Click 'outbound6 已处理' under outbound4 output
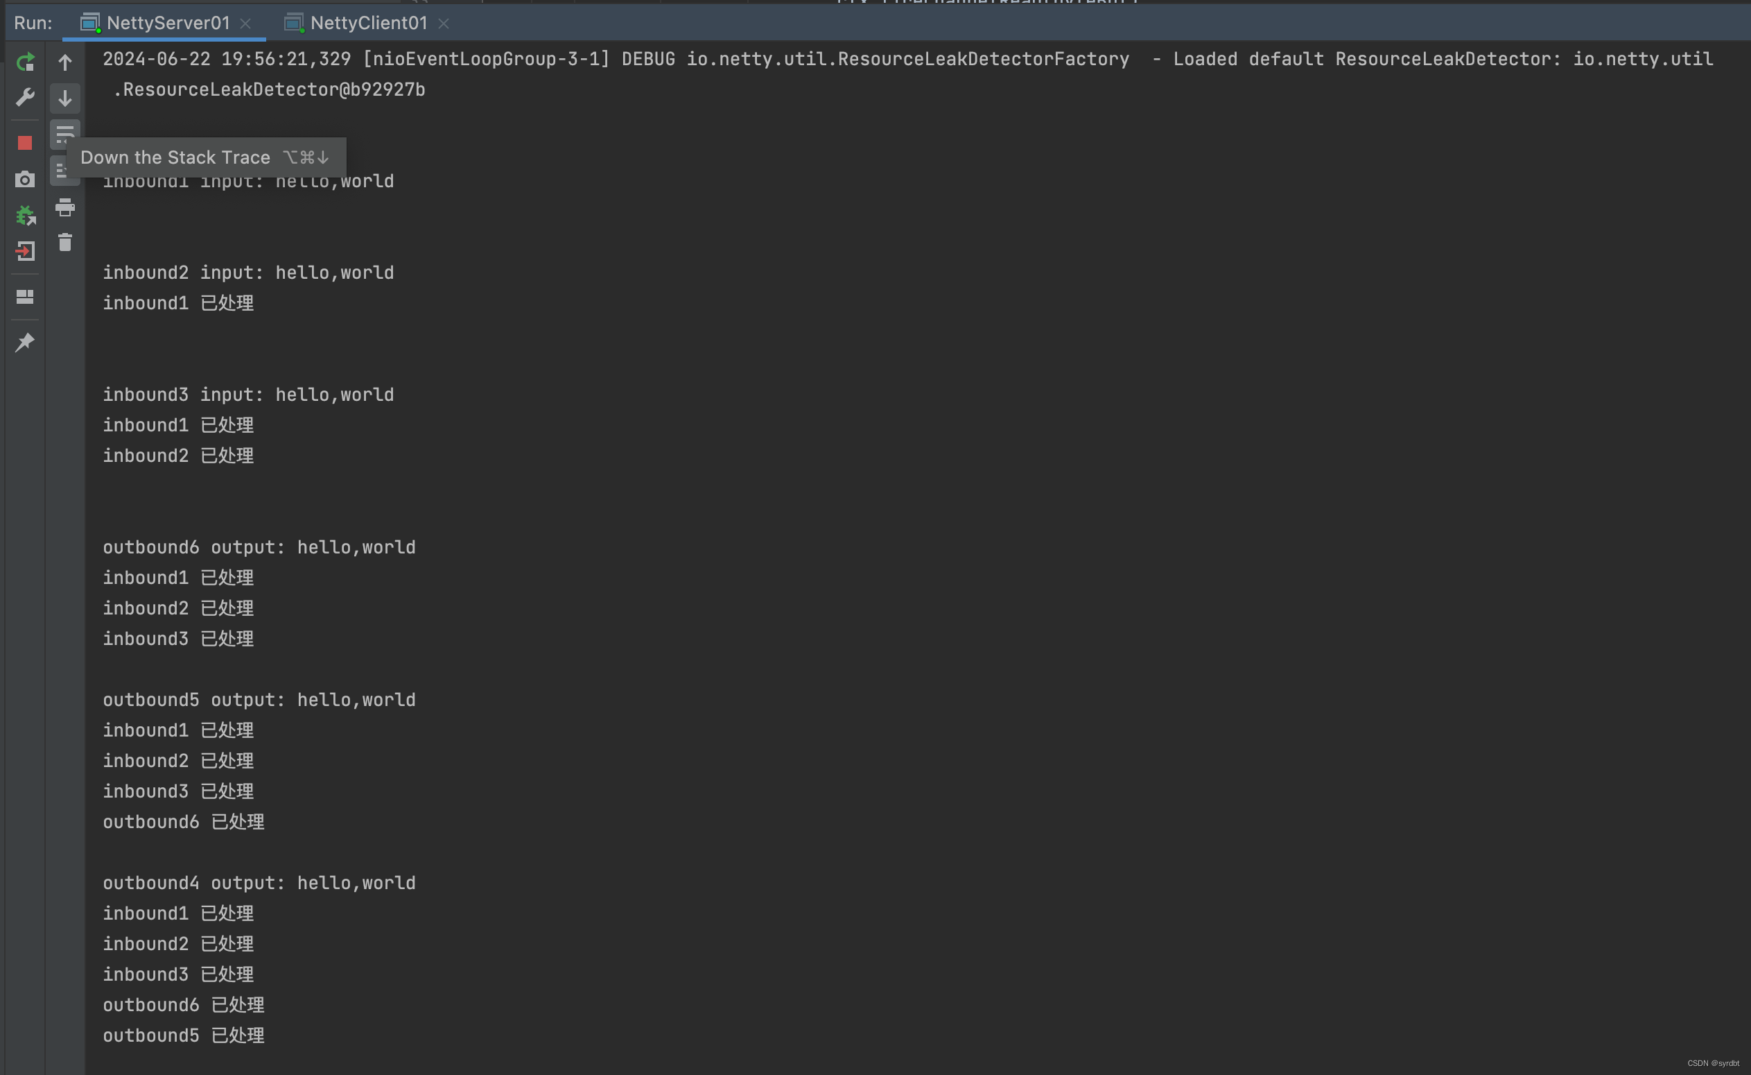Viewport: 1751px width, 1075px height. [183, 1005]
